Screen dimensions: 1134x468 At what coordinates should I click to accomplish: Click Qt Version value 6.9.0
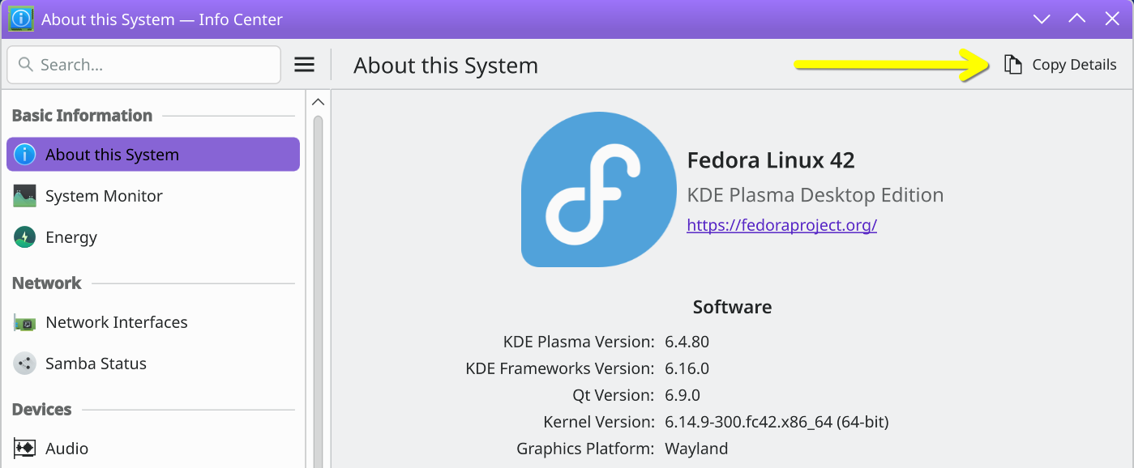(x=683, y=395)
